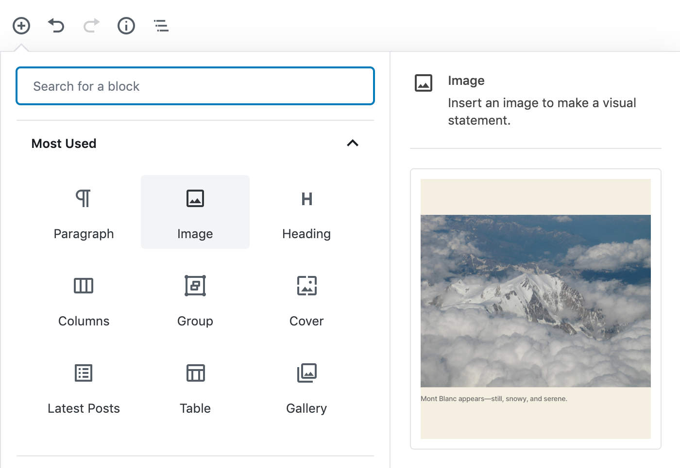Click the Search for a block field

coord(195,86)
